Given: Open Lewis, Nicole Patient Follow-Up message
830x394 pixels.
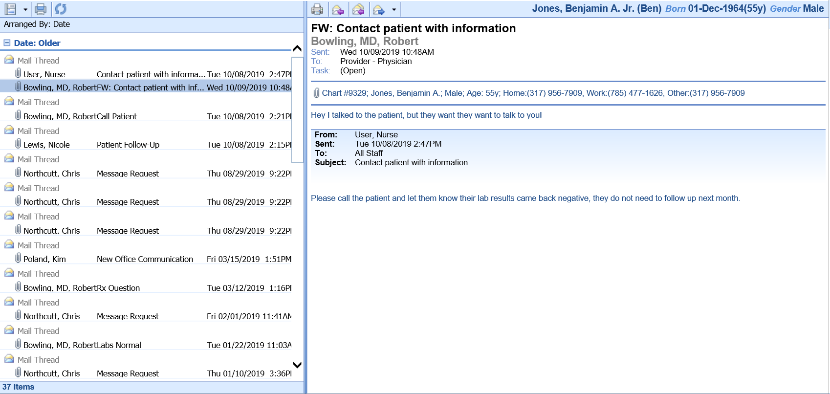Looking at the screenshot, I should (x=147, y=145).
